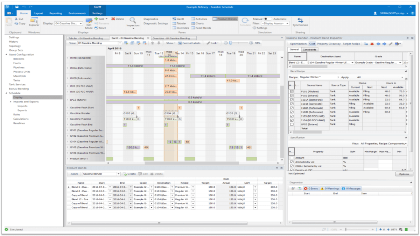Toggle Manual/Automatic simulation switch
The height and width of the screenshot is (236, 420).
pos(267,19)
